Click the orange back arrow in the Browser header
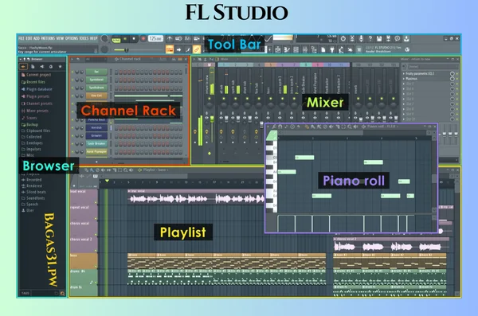This screenshot has height=316, width=478. 23,66
